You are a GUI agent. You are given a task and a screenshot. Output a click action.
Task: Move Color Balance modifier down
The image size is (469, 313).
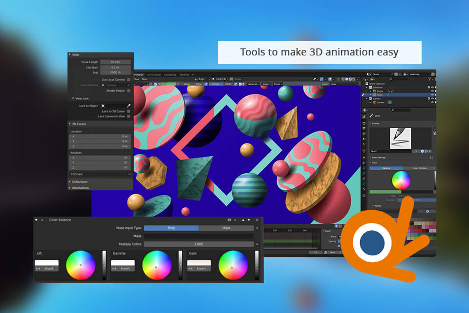249,220
